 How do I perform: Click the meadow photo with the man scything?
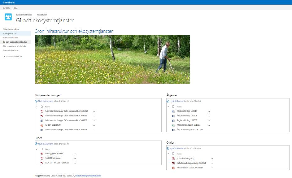pos(112,59)
